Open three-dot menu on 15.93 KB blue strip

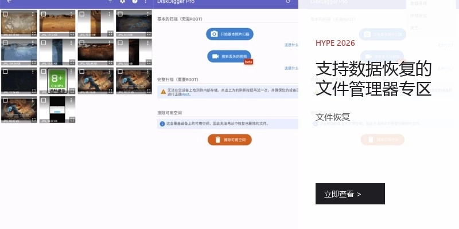(x=71, y=42)
